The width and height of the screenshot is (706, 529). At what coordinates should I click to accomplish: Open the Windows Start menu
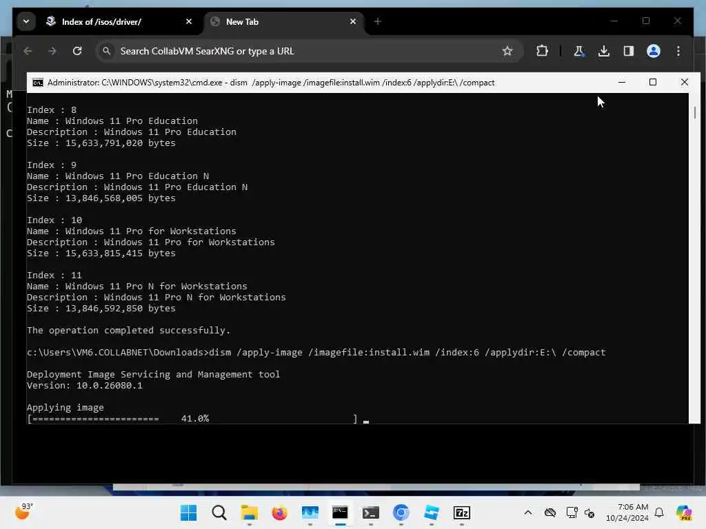tap(188, 512)
